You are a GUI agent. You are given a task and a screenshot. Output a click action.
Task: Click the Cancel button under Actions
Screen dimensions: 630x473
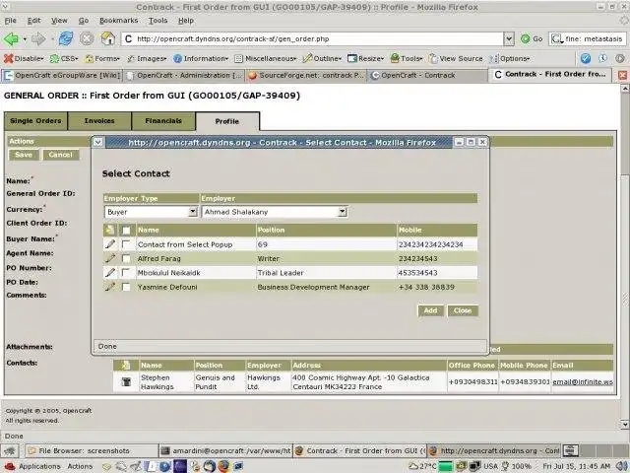click(x=61, y=155)
